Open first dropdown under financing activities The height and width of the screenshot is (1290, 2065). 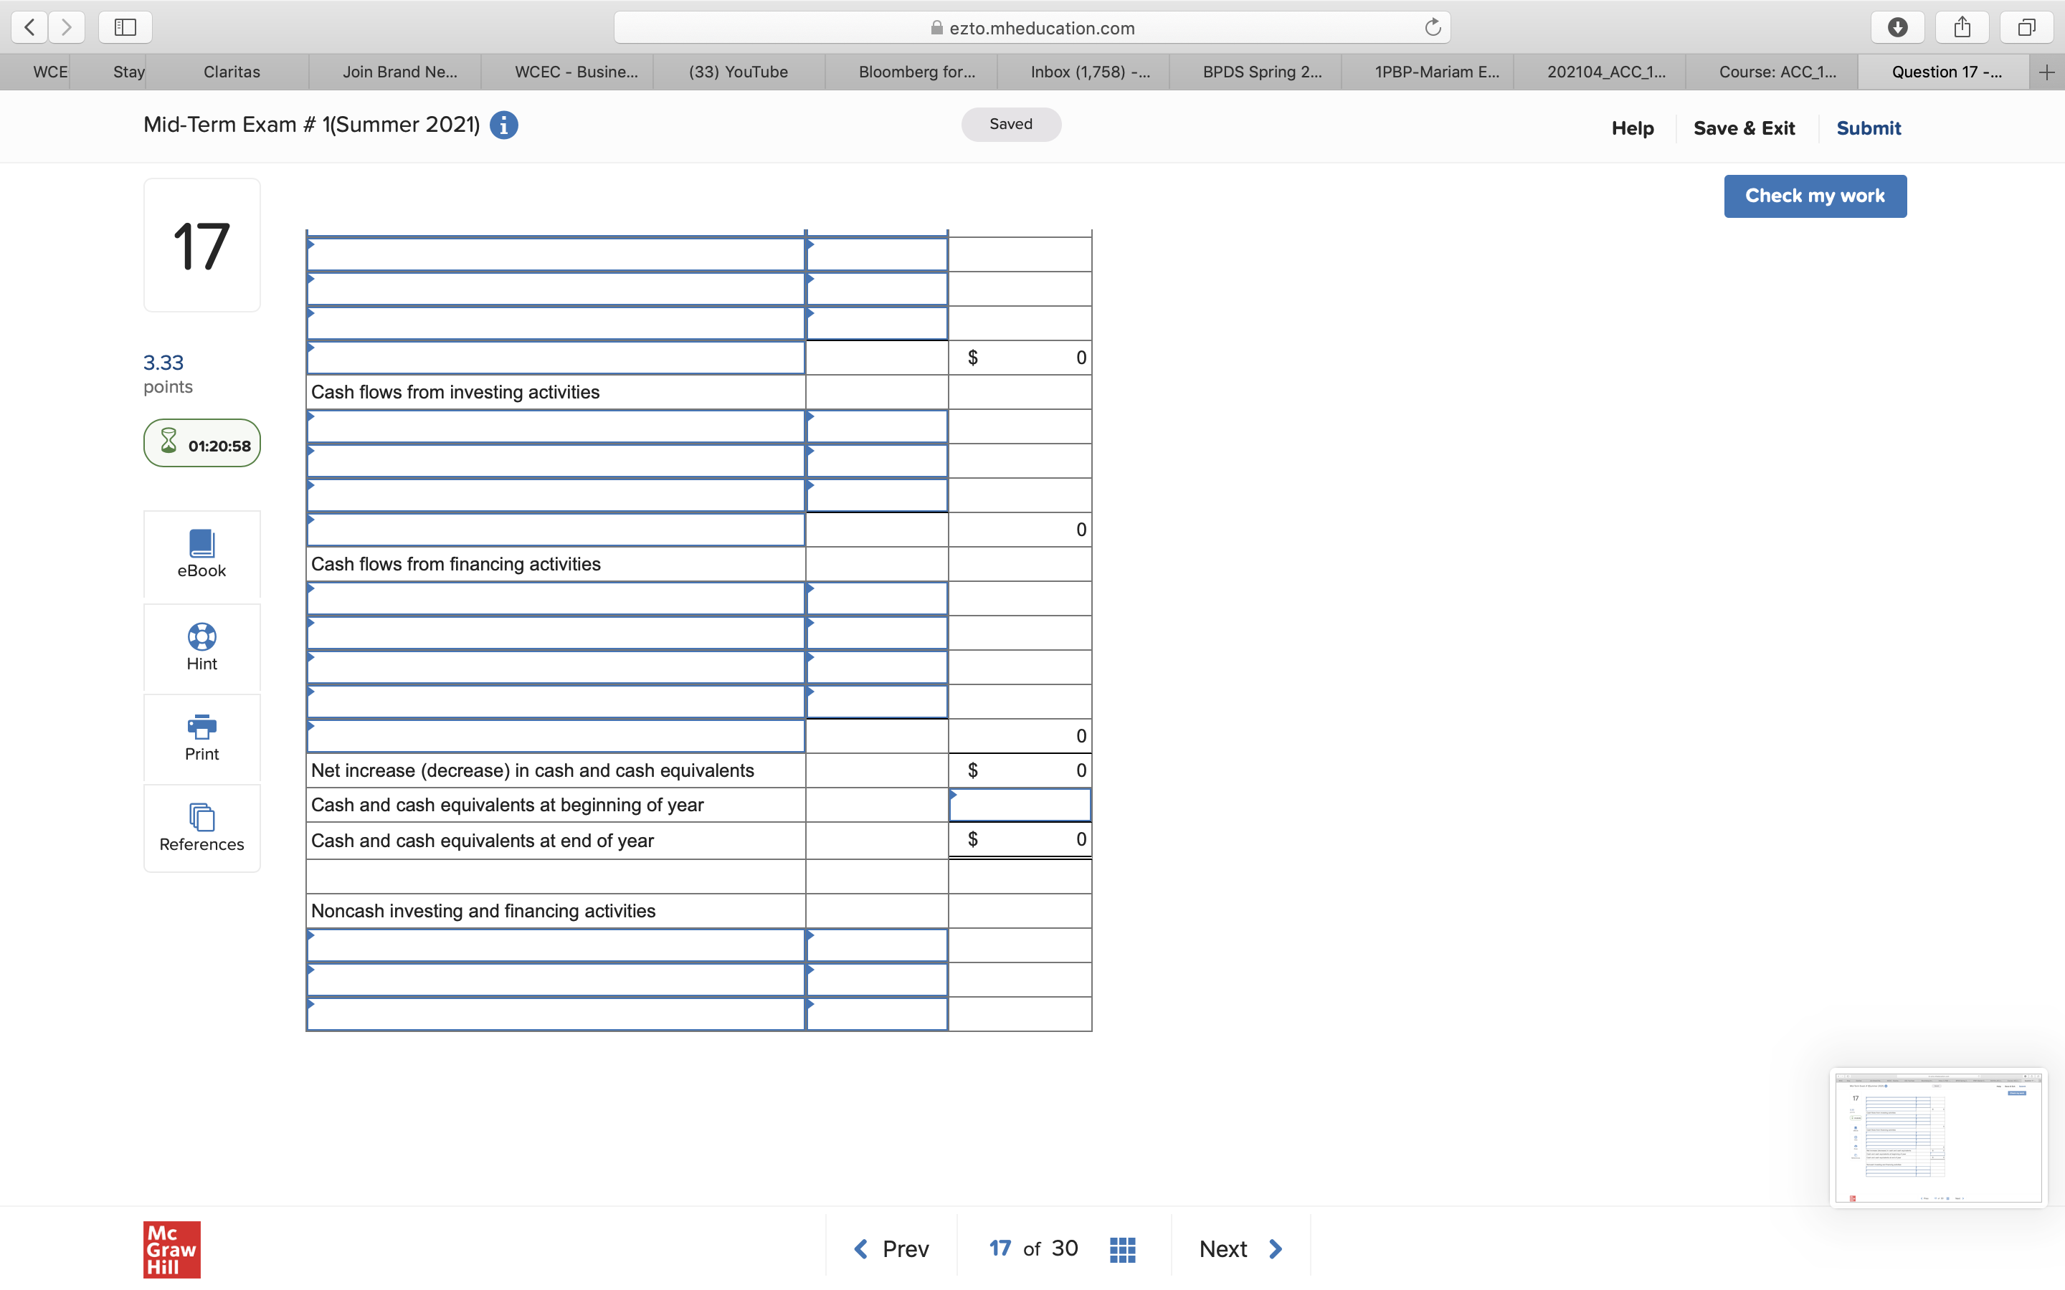[x=556, y=598]
